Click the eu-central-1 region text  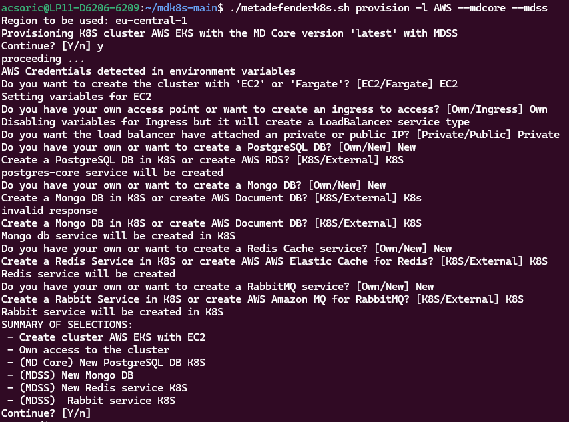pos(151,21)
